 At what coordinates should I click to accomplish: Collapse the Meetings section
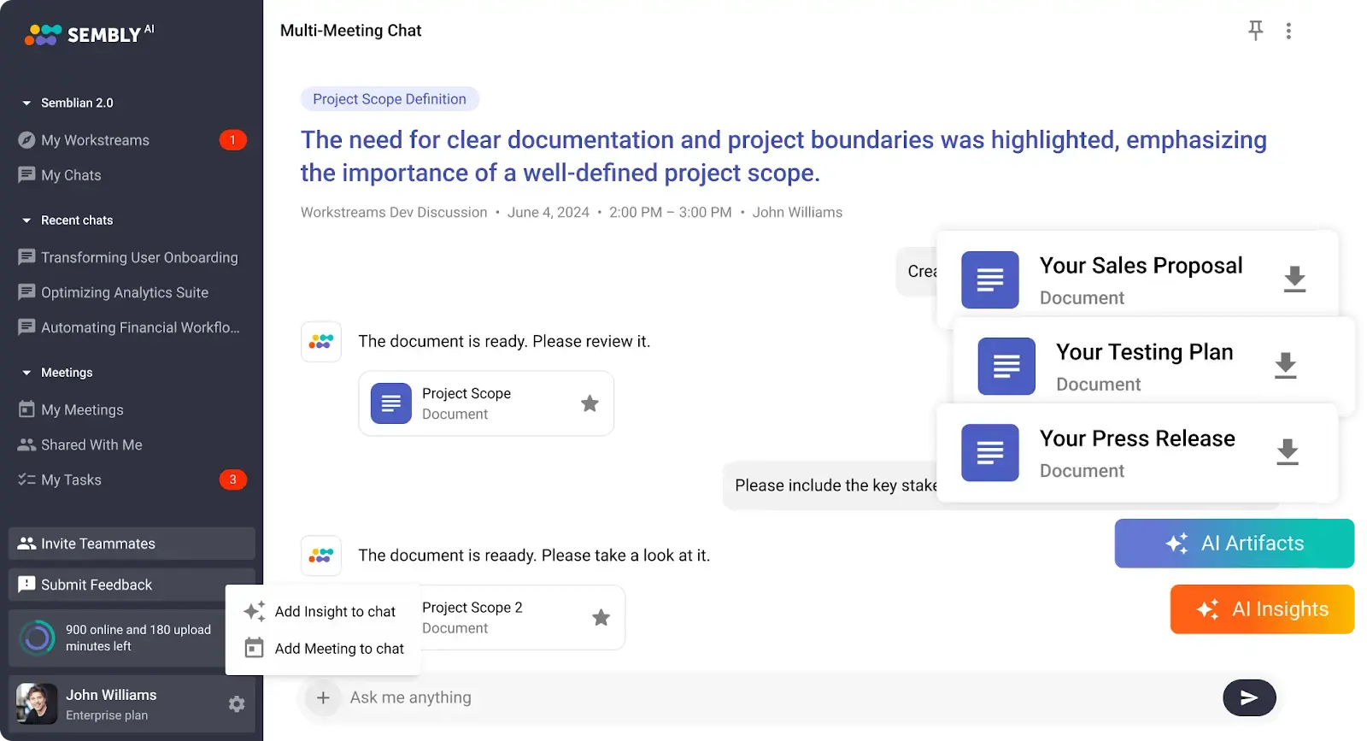pos(26,373)
